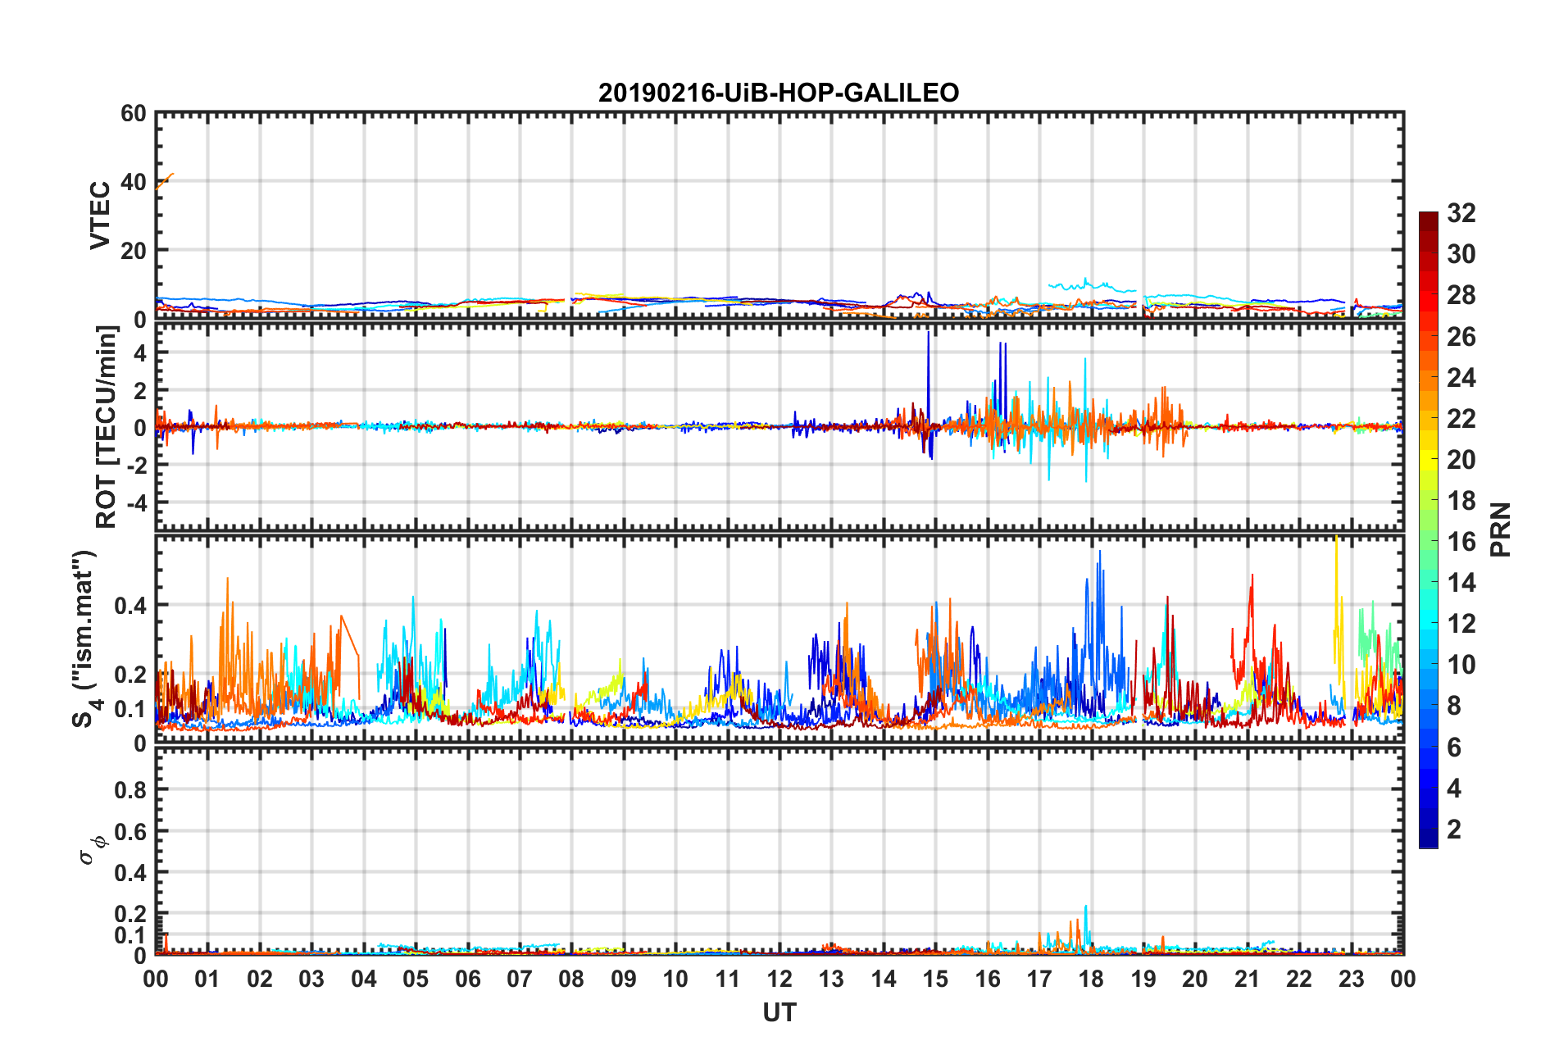The image size is (1559, 1059).
Task: Click the PRN colorbar strip
Action: coord(1428,529)
